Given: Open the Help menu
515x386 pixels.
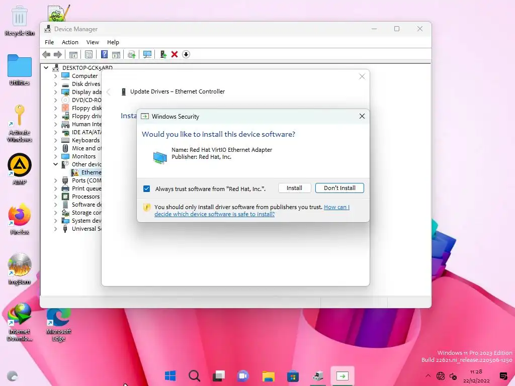Looking at the screenshot, I should click(x=113, y=42).
